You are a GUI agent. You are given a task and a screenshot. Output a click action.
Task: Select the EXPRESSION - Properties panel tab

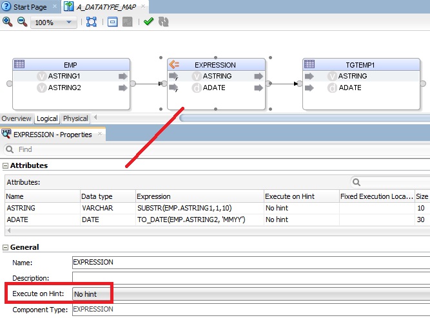tap(53, 135)
